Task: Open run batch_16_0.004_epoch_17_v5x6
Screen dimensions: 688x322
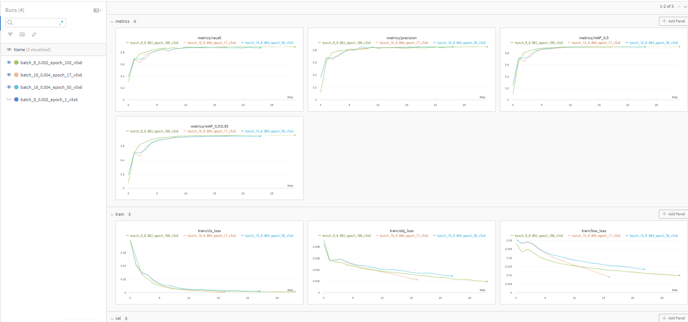Action: pyautogui.click(x=51, y=75)
